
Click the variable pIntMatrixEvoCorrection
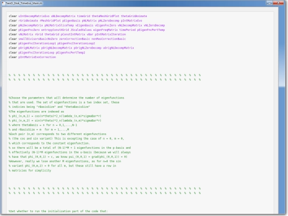[x=37, y=57]
